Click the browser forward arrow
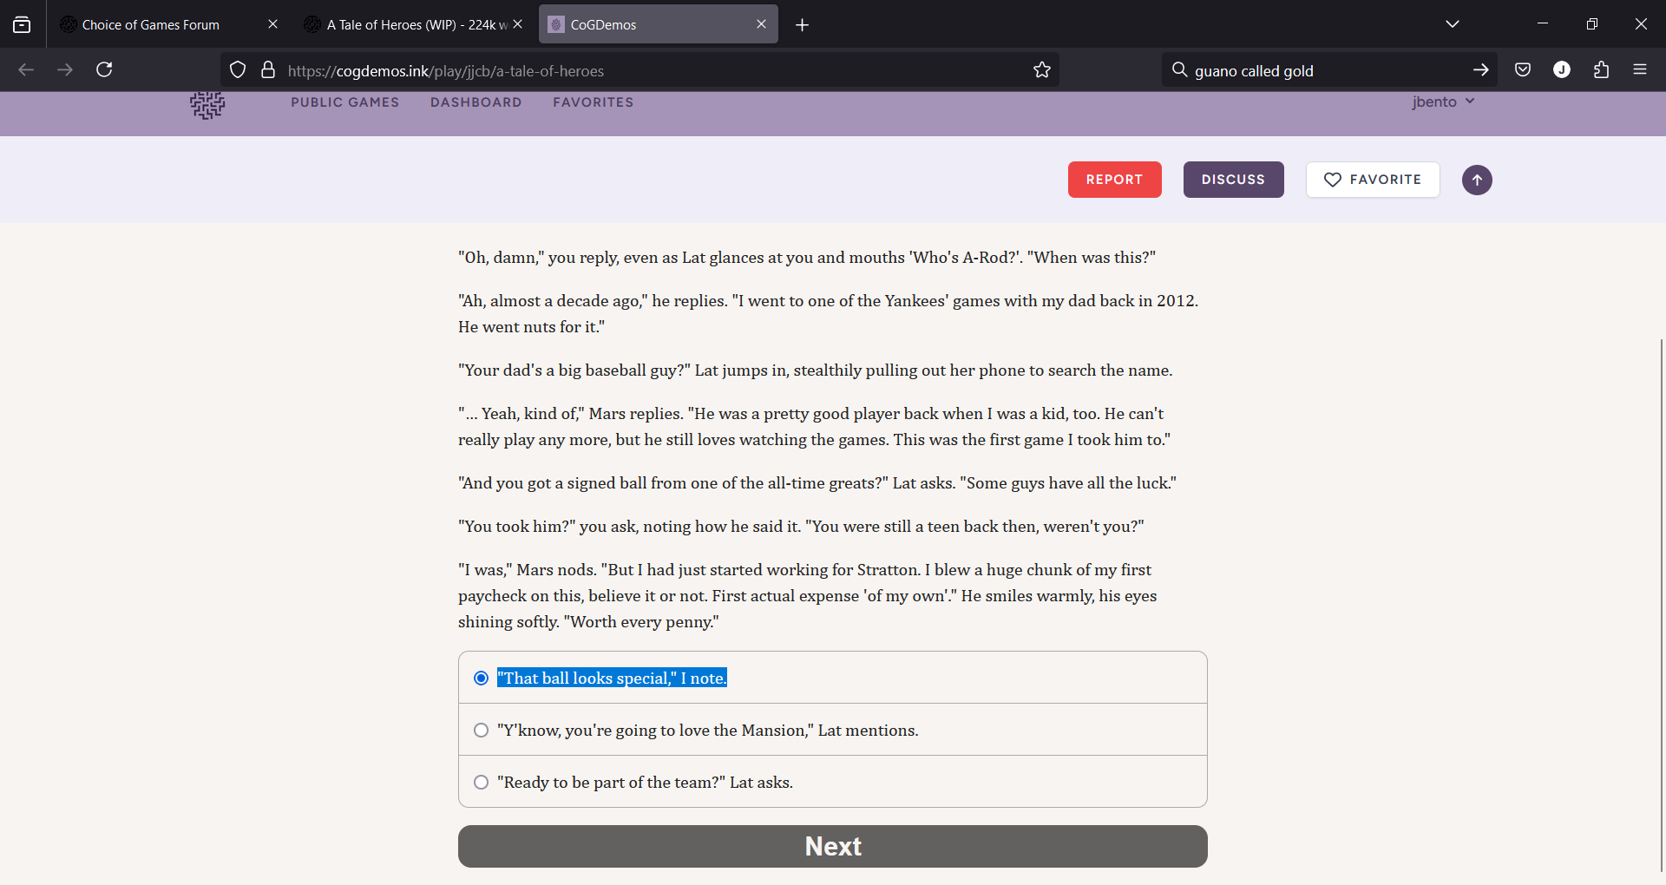Viewport: 1666px width, 885px height. pos(65,70)
